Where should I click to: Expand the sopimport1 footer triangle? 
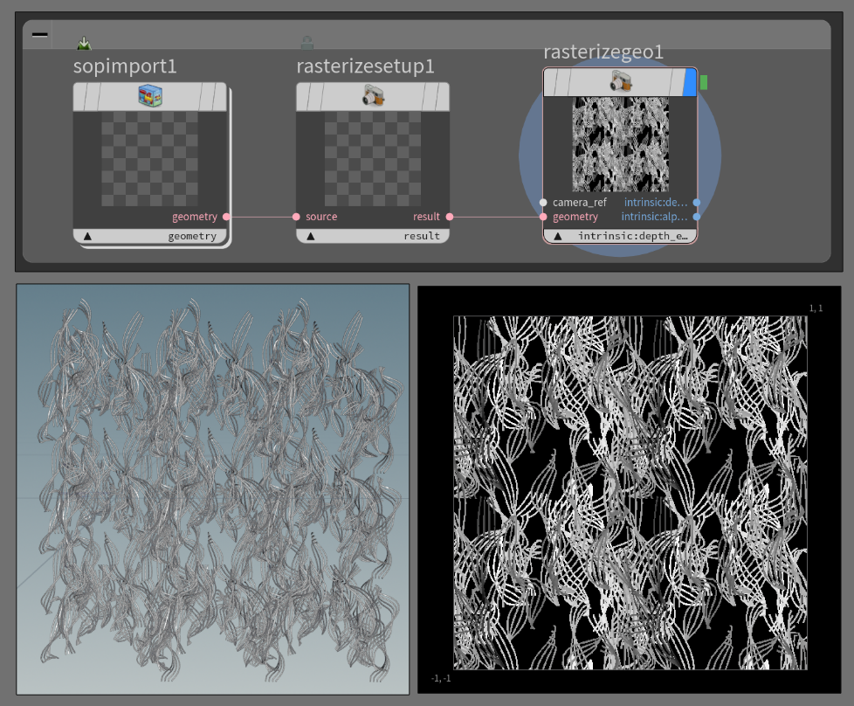pyautogui.click(x=87, y=236)
